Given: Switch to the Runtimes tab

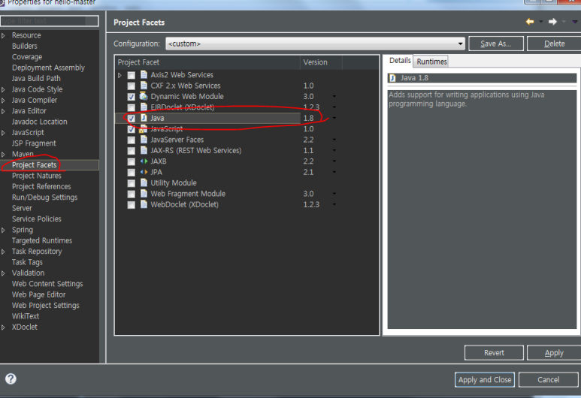Looking at the screenshot, I should coord(431,62).
